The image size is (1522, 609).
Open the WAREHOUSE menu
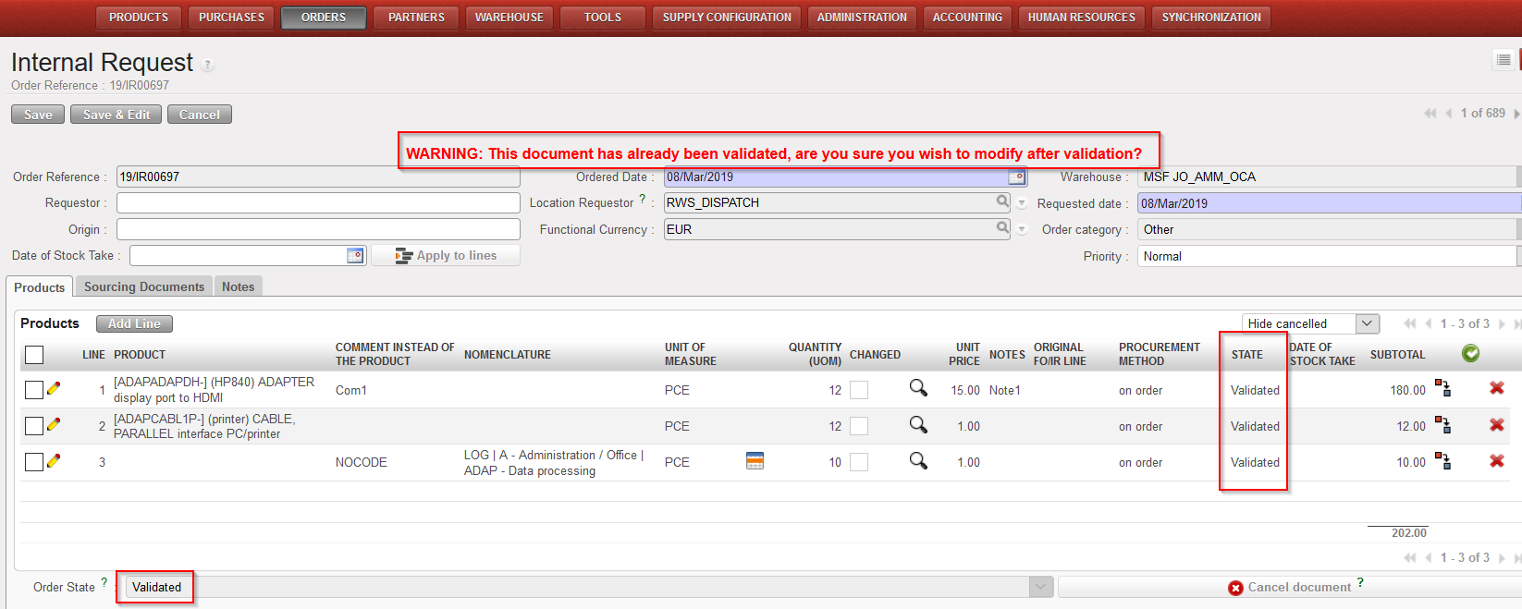pyautogui.click(x=509, y=18)
